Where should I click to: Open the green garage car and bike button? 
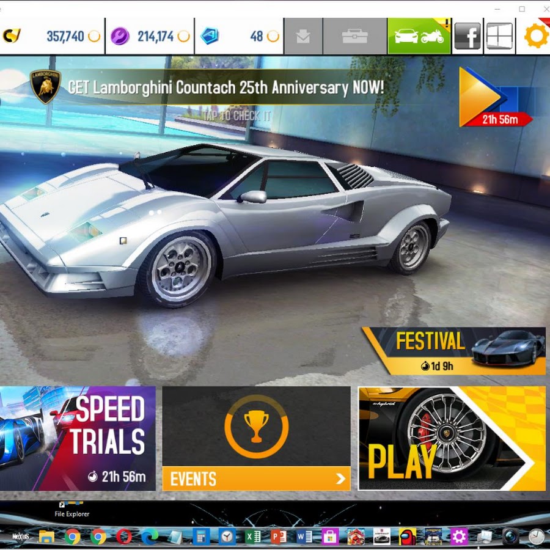point(419,36)
